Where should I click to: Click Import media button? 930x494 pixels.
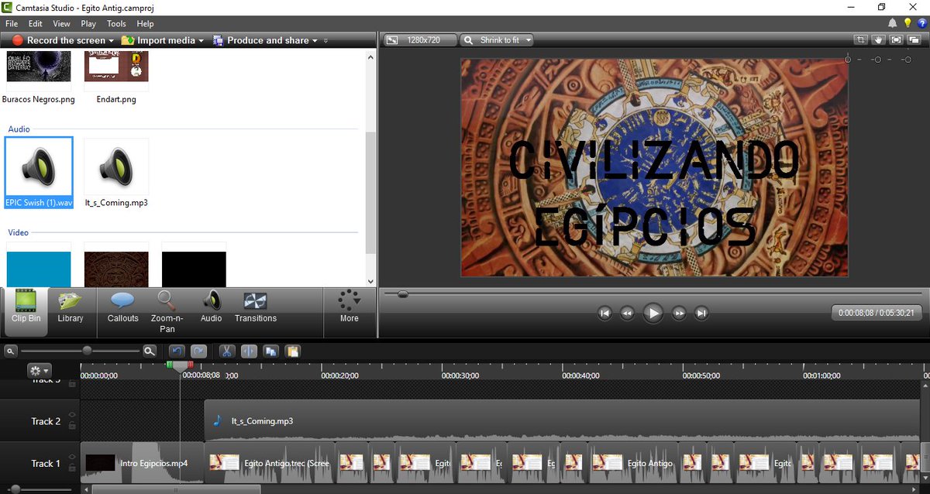tap(158, 40)
